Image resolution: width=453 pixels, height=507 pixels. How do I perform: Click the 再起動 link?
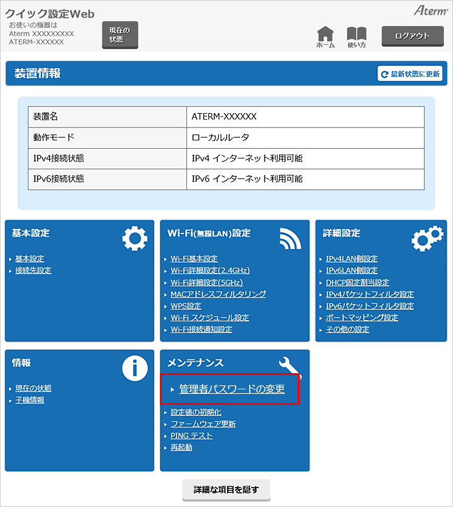(x=181, y=448)
